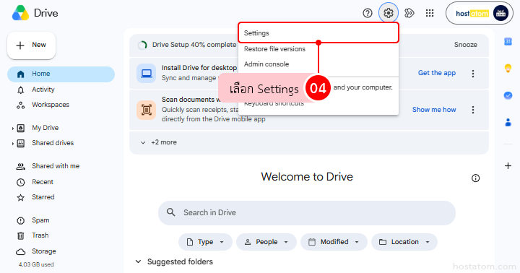Viewport: 520px width, 273px height.
Task: Click the Get the app link
Action: pyautogui.click(x=437, y=73)
